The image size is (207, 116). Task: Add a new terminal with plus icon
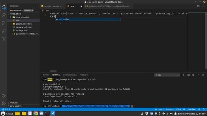pos(183,75)
